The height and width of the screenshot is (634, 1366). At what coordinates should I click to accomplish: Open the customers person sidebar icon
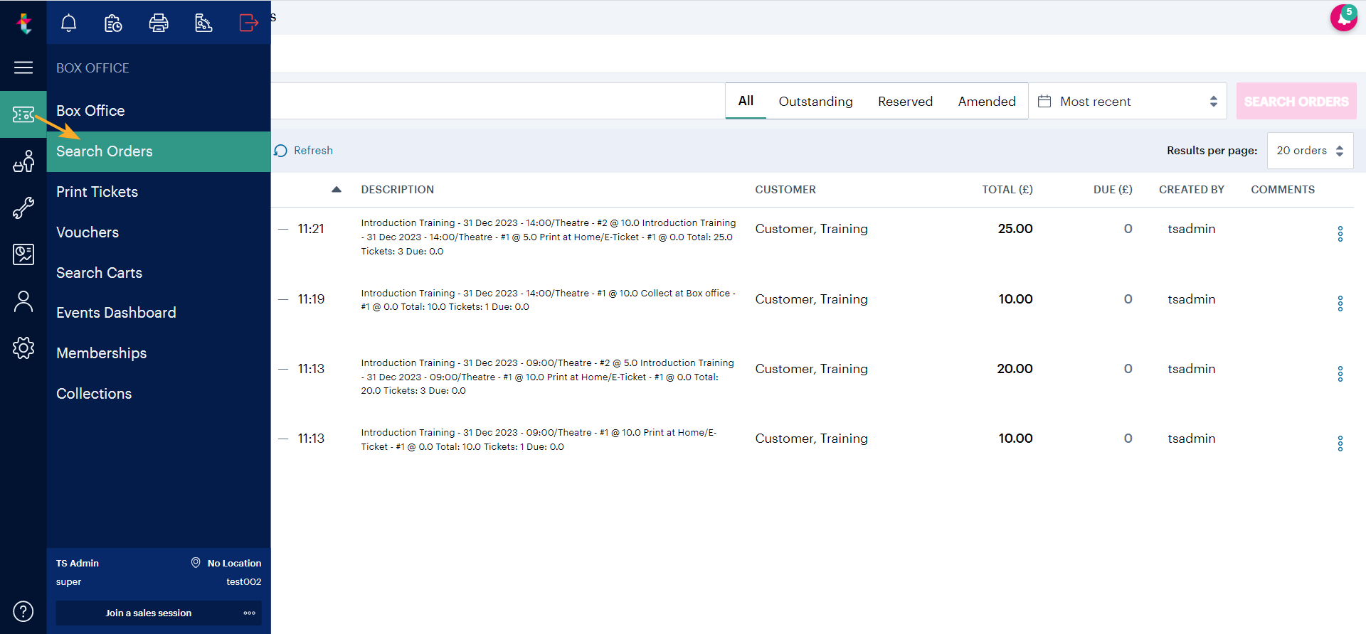click(23, 301)
